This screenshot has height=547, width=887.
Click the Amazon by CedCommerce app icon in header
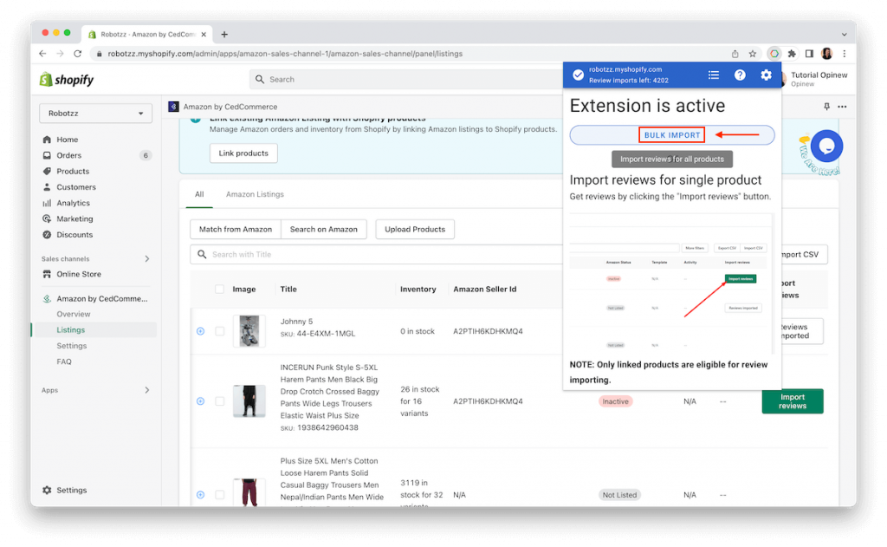point(173,107)
